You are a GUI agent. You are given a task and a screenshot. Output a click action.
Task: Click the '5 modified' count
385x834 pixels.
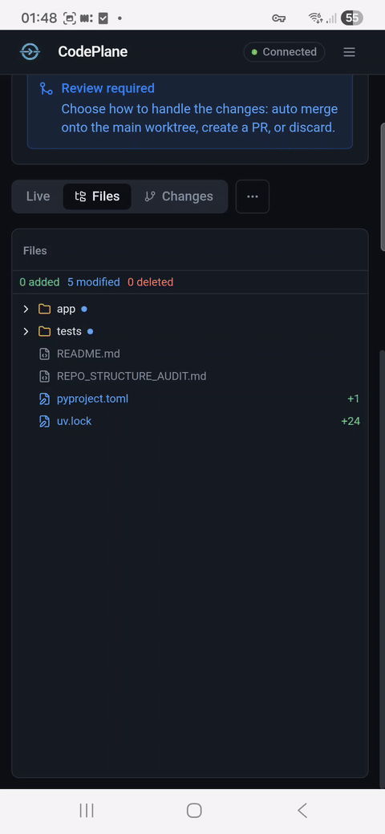94,282
